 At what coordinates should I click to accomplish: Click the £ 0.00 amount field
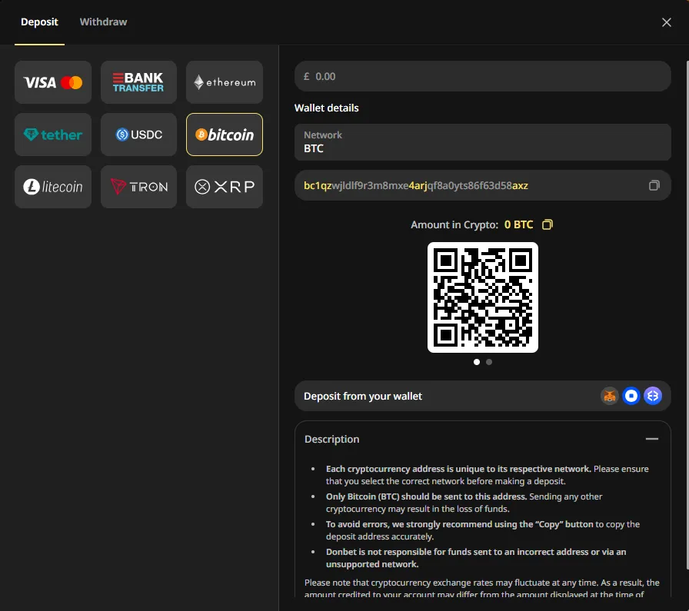(x=482, y=76)
